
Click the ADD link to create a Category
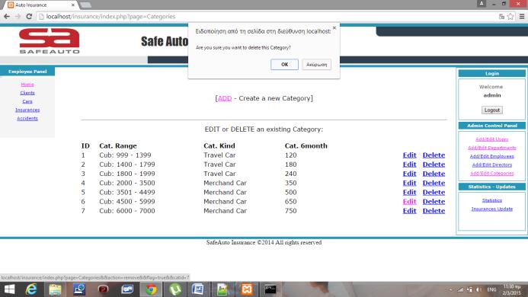point(225,98)
